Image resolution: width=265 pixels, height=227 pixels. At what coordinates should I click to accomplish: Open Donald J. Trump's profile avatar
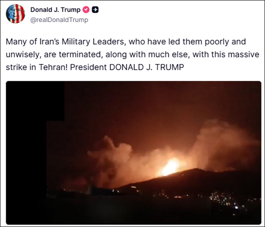click(15, 14)
